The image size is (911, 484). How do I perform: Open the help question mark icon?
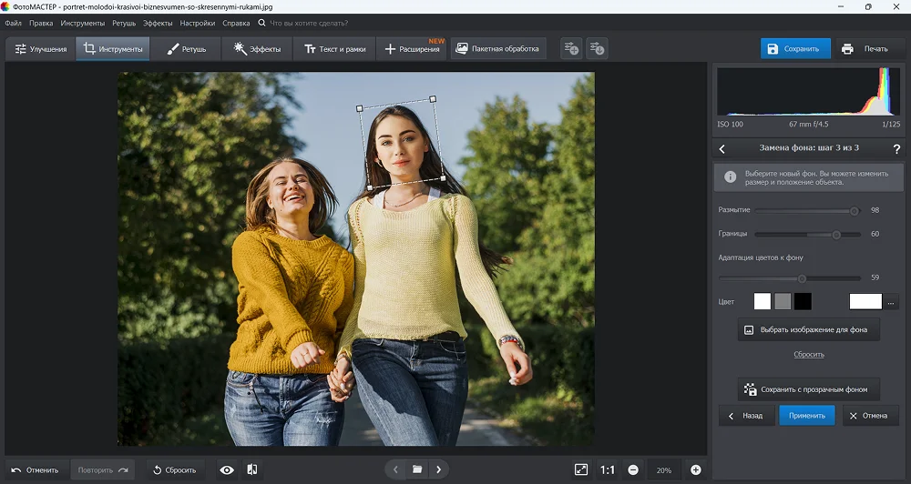coord(896,148)
